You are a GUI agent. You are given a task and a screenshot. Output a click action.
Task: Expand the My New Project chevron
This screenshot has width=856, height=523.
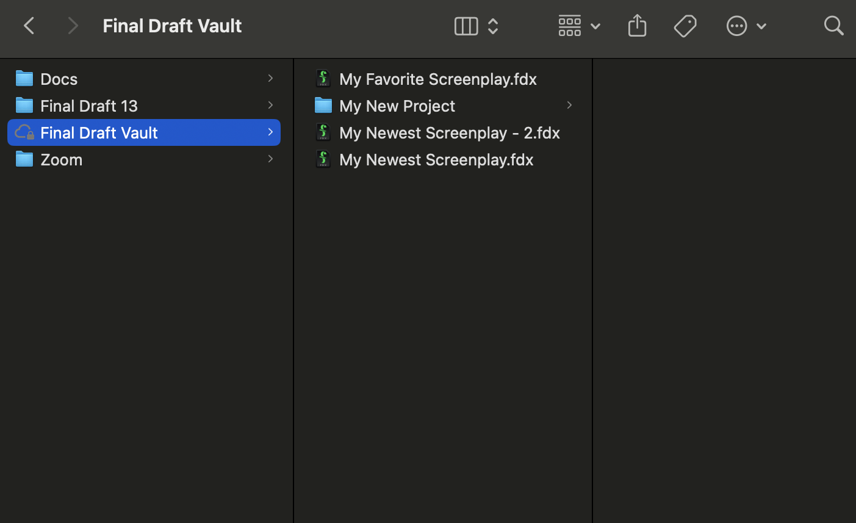coord(569,105)
